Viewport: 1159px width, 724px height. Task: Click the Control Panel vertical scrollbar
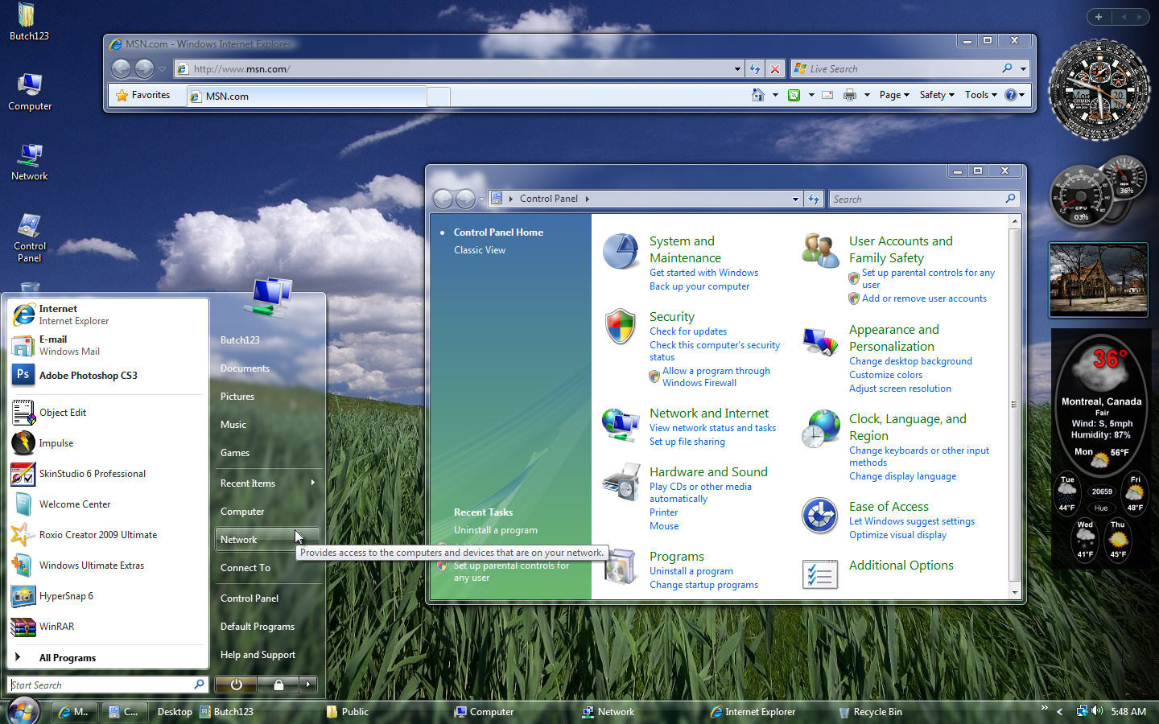click(x=1014, y=405)
